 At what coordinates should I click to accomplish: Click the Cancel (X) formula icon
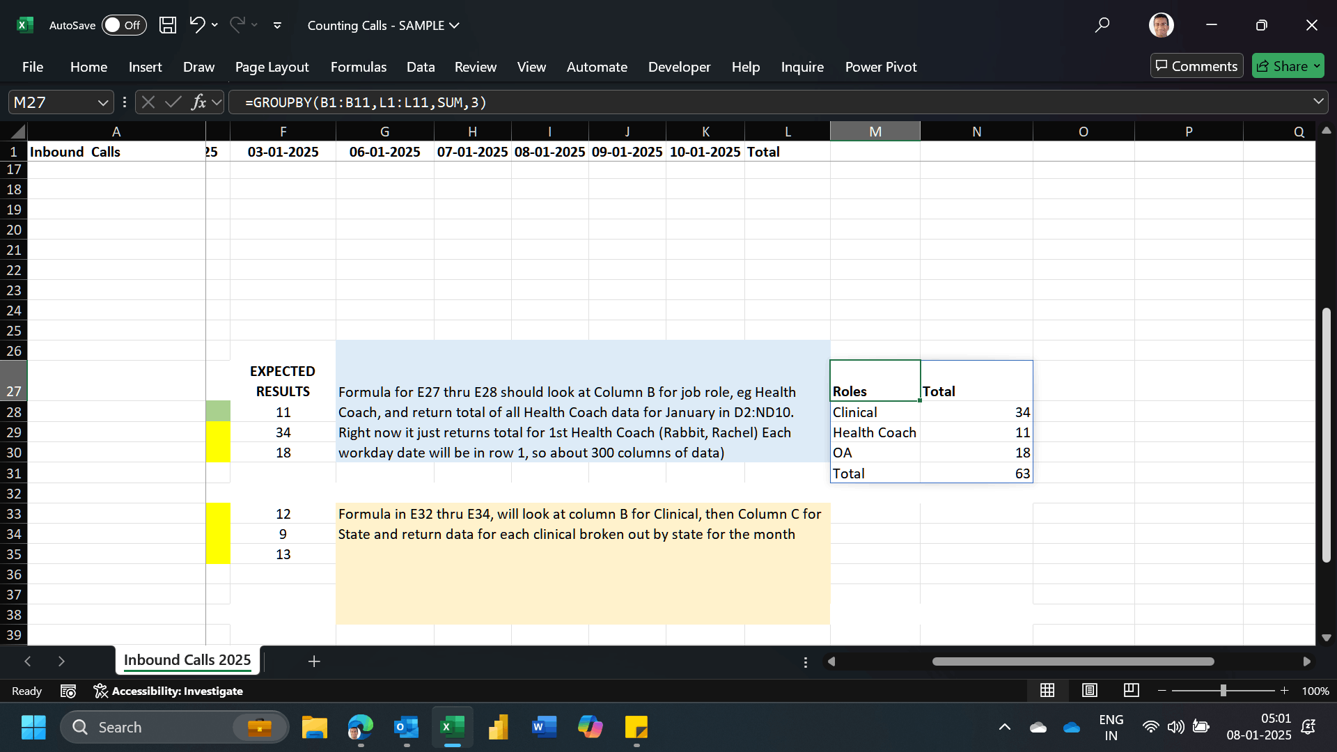tap(148, 102)
